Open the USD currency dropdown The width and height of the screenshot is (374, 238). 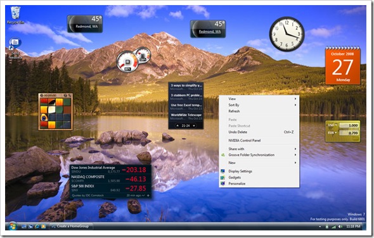(x=332, y=125)
